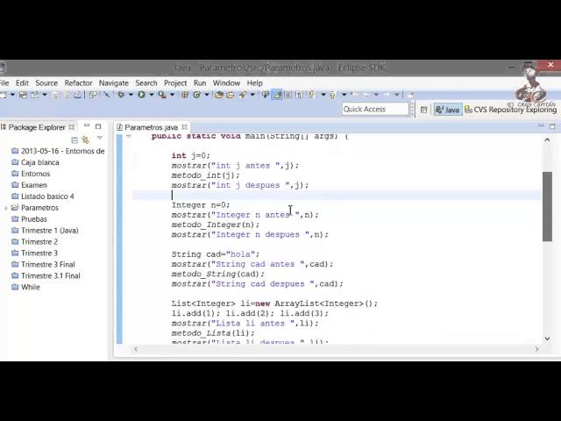The image size is (561, 421).
Task: Open the Edit menu
Action: click(x=22, y=83)
